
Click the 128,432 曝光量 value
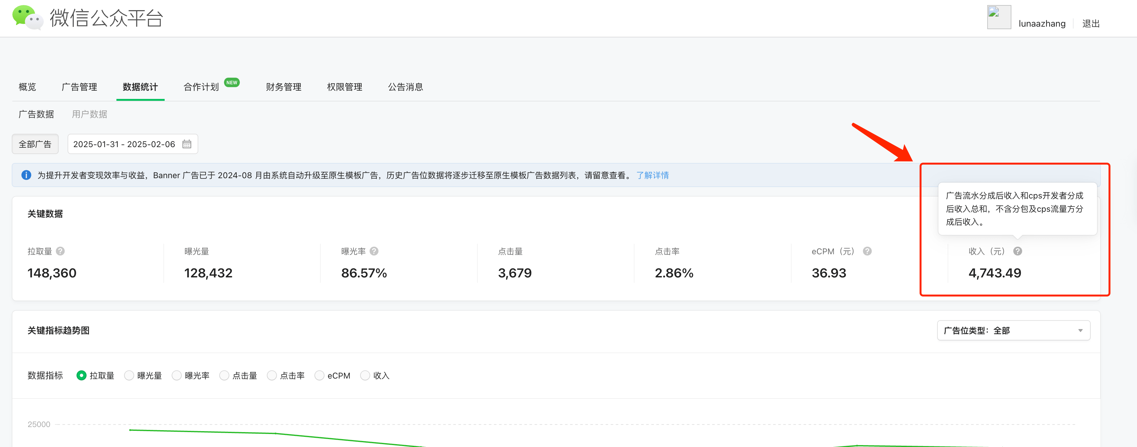[x=208, y=273]
